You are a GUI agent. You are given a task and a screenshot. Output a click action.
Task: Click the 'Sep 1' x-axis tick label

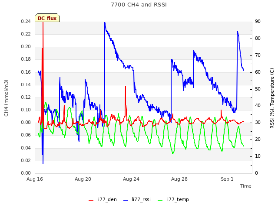227,179
